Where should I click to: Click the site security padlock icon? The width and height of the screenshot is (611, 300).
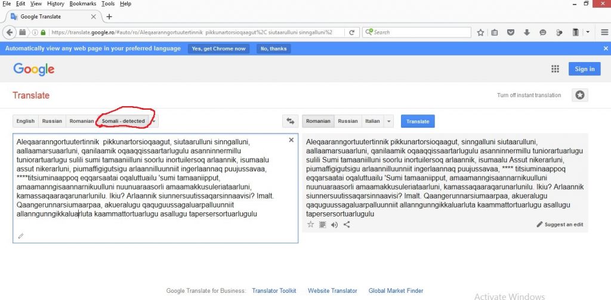tap(43, 33)
